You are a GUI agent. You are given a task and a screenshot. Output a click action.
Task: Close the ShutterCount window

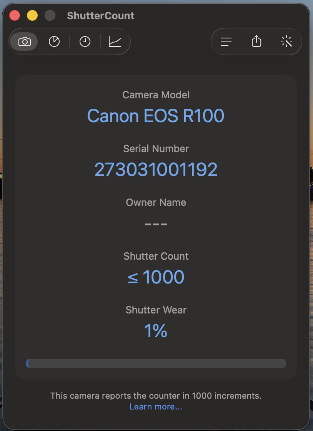point(15,16)
